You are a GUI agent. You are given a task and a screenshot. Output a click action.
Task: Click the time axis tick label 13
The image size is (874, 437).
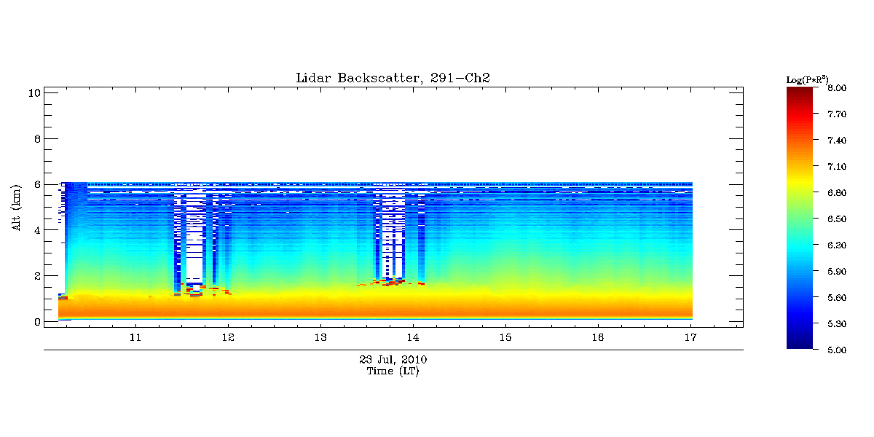click(x=320, y=337)
